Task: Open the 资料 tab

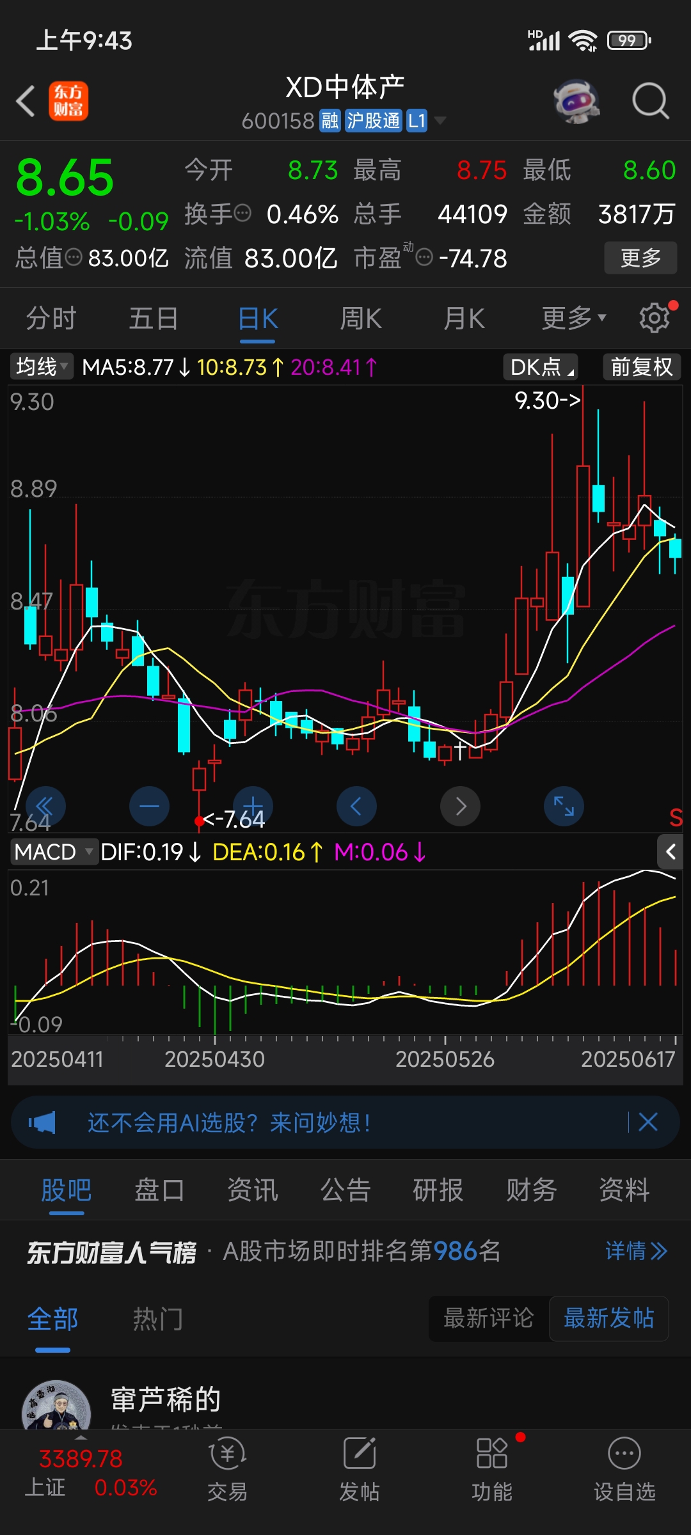Action: (624, 1190)
